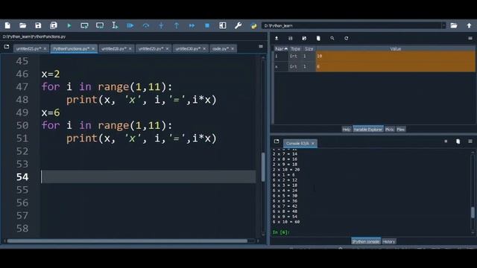Switch to the code.py tab
Image resolution: width=477 pixels, height=268 pixels.
pos(221,48)
